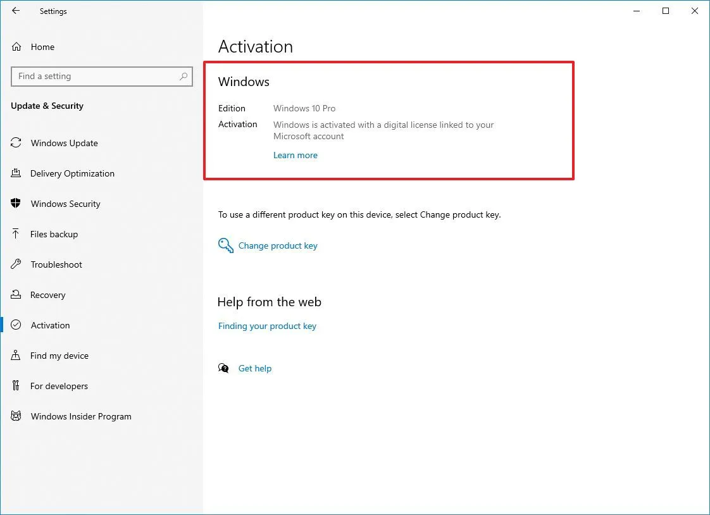This screenshot has width=710, height=515.
Task: Open Recovery settings
Action: tap(48, 295)
